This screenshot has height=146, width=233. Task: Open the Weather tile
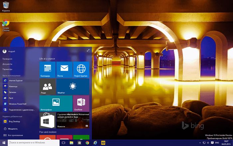point(73,87)
